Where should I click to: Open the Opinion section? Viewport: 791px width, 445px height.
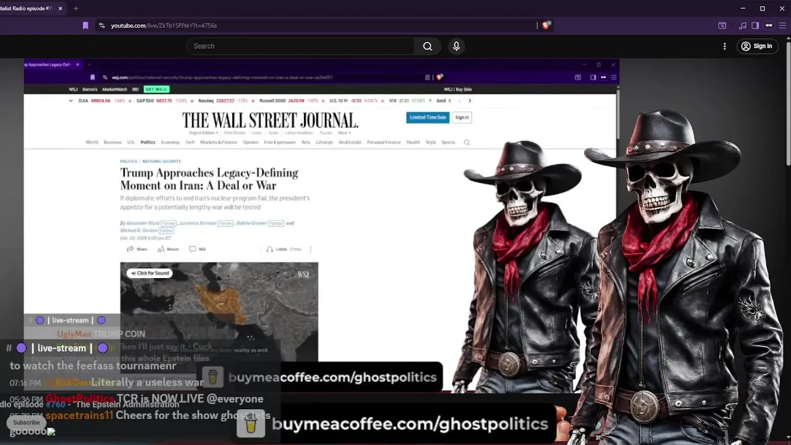251,142
